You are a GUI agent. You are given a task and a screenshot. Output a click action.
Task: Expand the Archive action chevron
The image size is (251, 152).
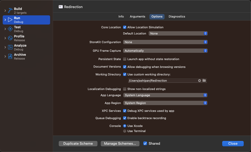click(x=5, y=56)
